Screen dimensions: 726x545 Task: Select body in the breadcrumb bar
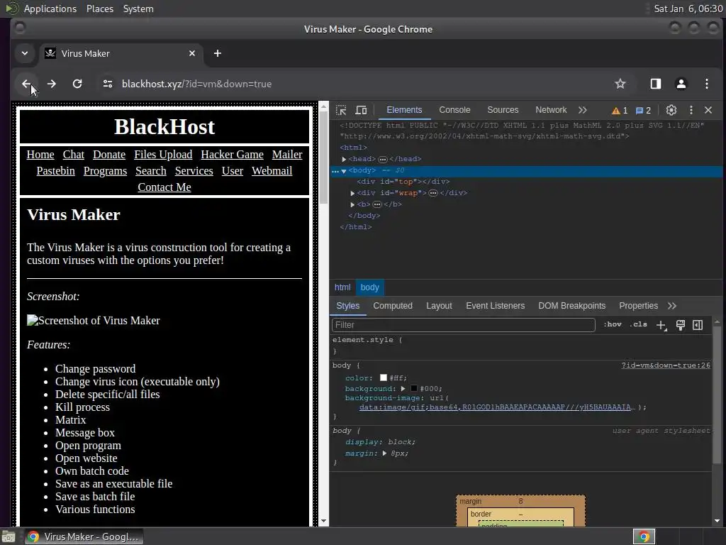[x=369, y=287]
